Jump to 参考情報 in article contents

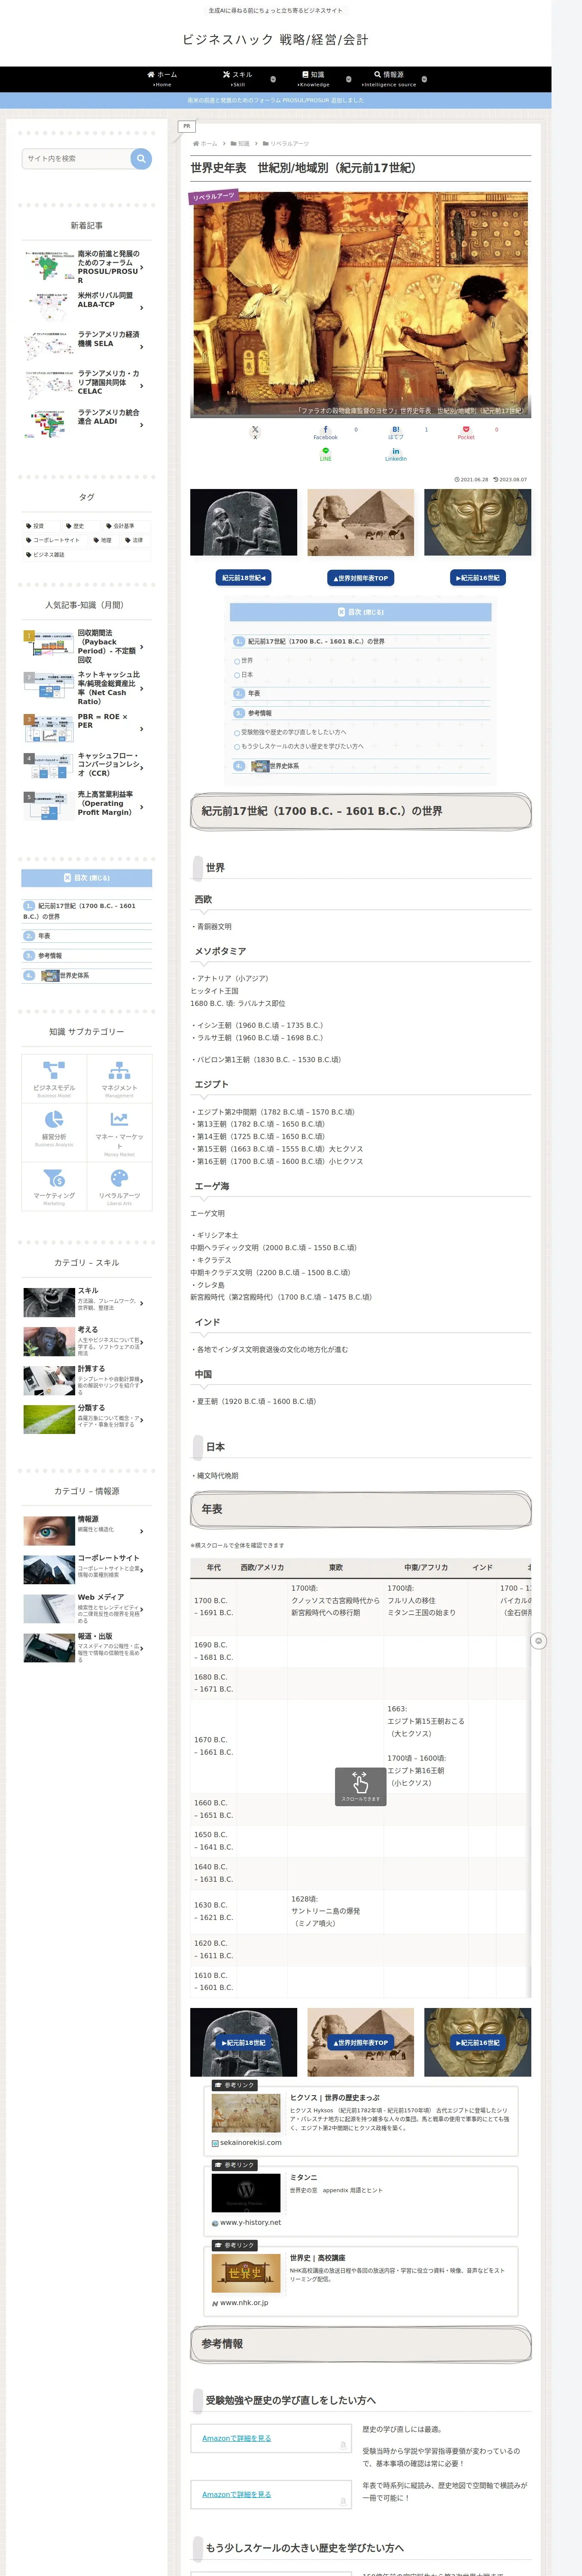click(x=259, y=713)
